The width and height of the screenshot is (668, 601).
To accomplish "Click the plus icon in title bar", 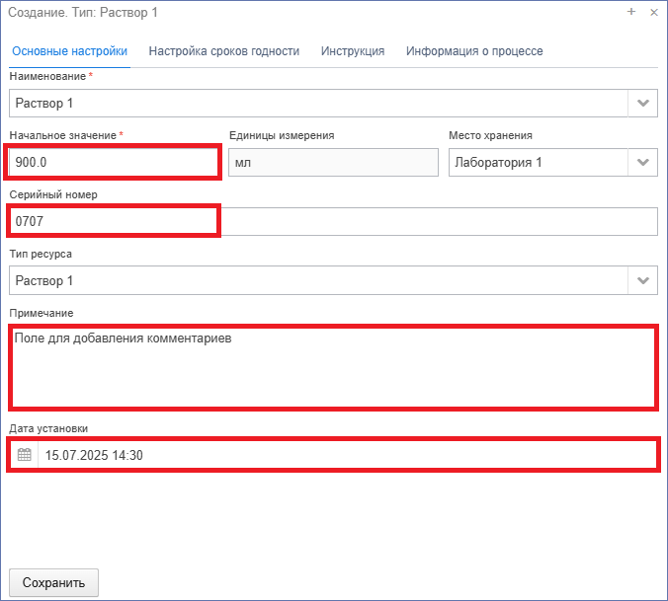I will 631,12.
